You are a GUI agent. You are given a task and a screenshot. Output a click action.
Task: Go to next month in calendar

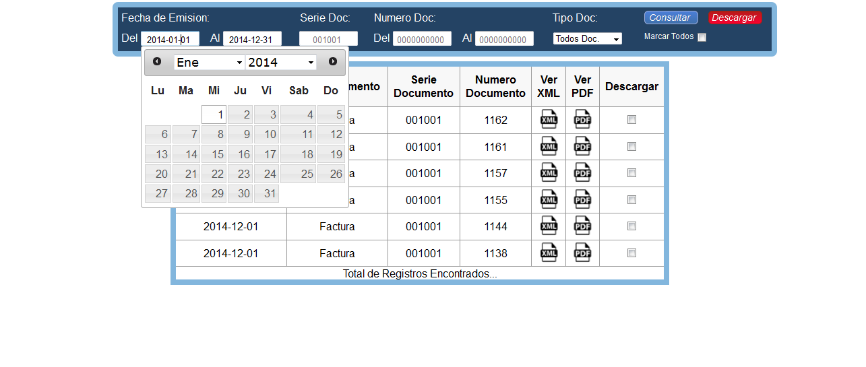333,62
